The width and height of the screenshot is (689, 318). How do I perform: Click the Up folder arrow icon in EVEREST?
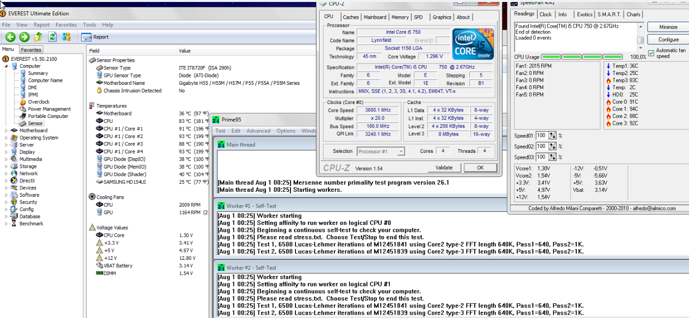click(38, 37)
